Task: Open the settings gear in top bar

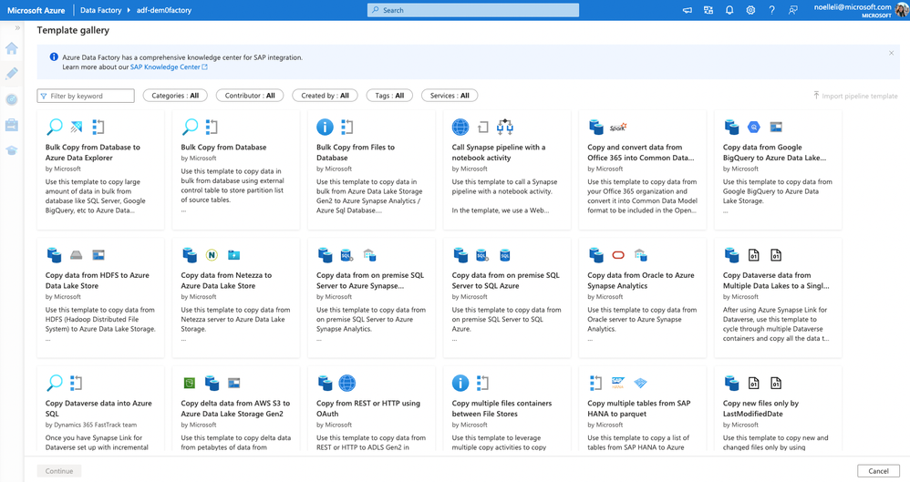Action: [x=750, y=10]
